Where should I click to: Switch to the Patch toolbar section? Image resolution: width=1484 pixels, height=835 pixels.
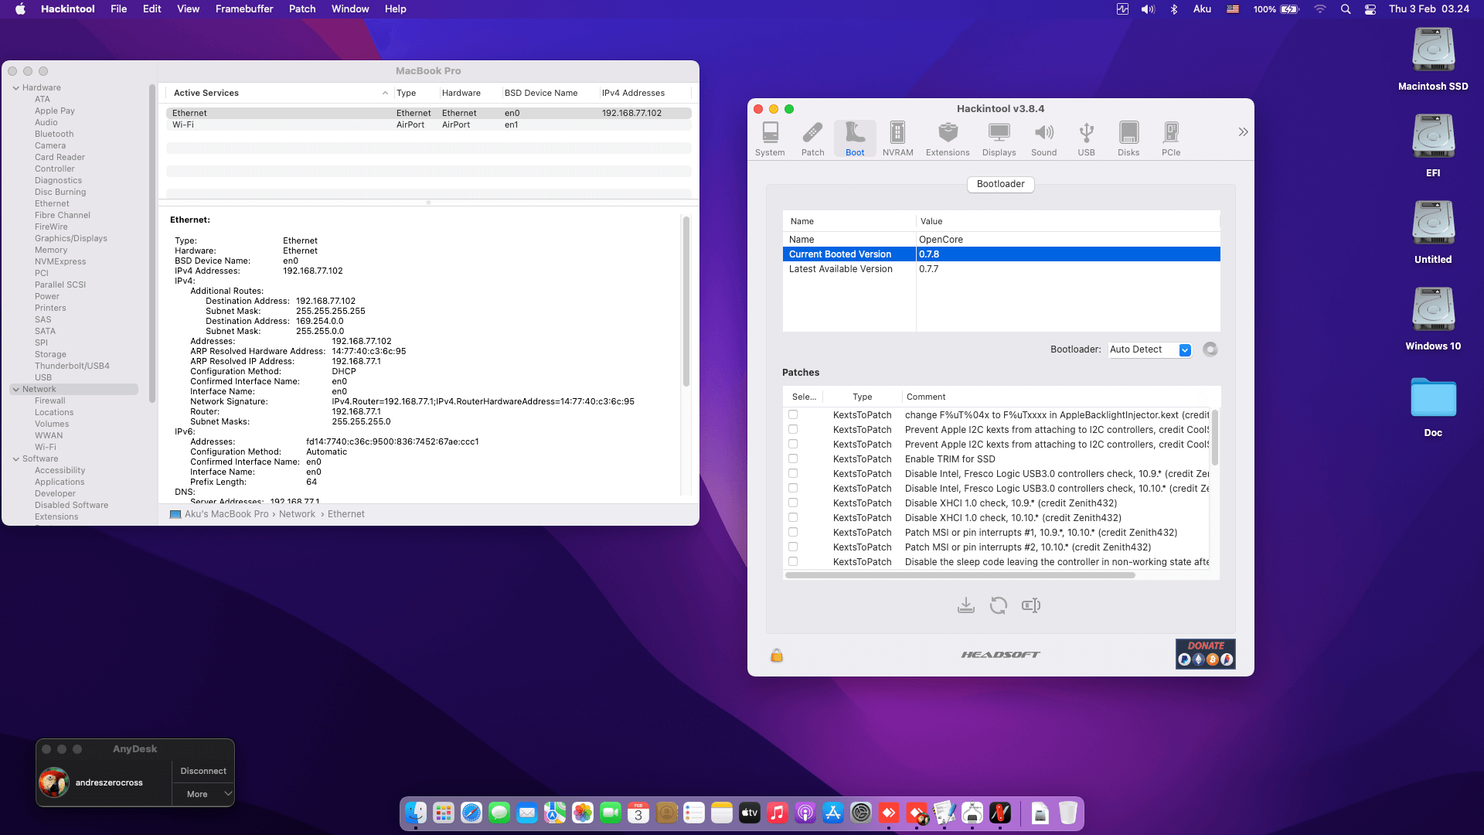pos(812,139)
